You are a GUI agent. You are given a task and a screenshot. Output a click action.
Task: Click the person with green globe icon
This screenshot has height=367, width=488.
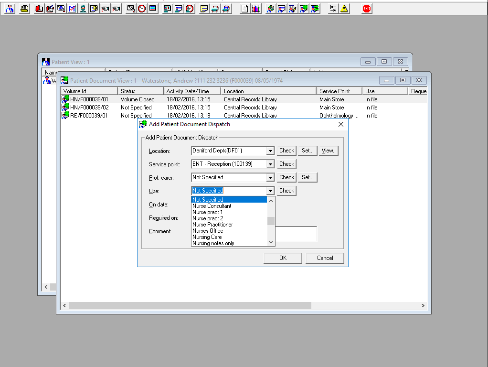303,9
